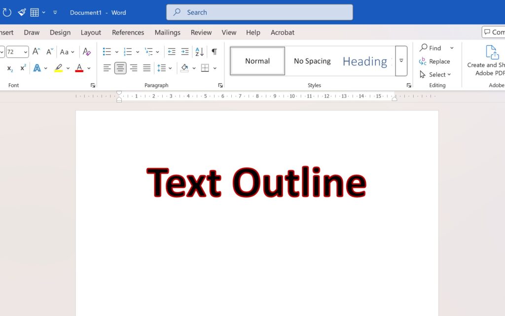Open Font Color dropdown arrow
505x316 pixels.
pos(89,68)
